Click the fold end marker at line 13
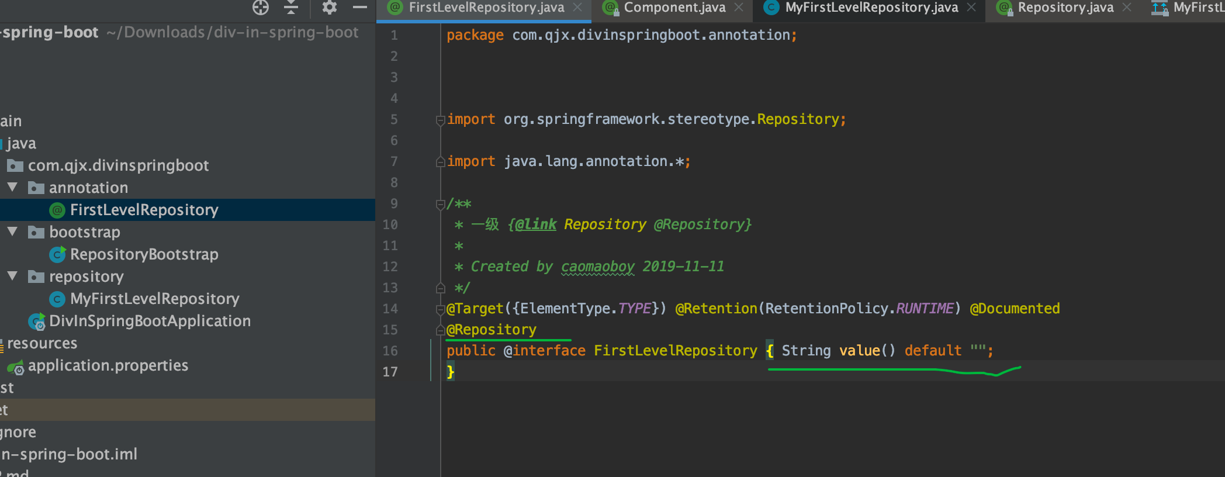Viewport: 1225px width, 477px height. pyautogui.click(x=441, y=288)
